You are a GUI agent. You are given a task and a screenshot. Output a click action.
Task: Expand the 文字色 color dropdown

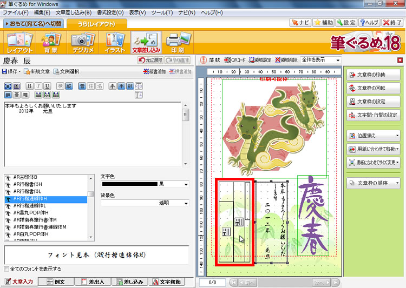186,184
